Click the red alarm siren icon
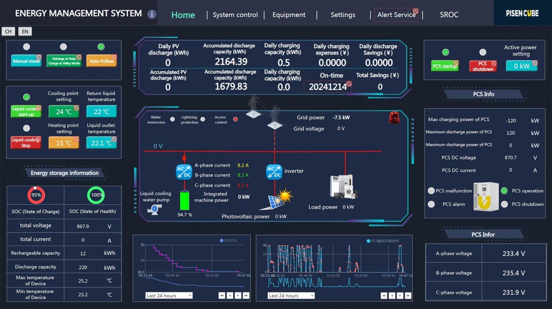The image size is (552, 309). (x=394, y=118)
